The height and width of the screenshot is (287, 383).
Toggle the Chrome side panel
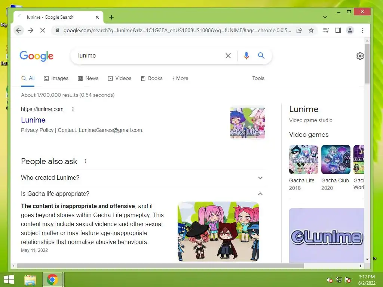click(x=338, y=30)
